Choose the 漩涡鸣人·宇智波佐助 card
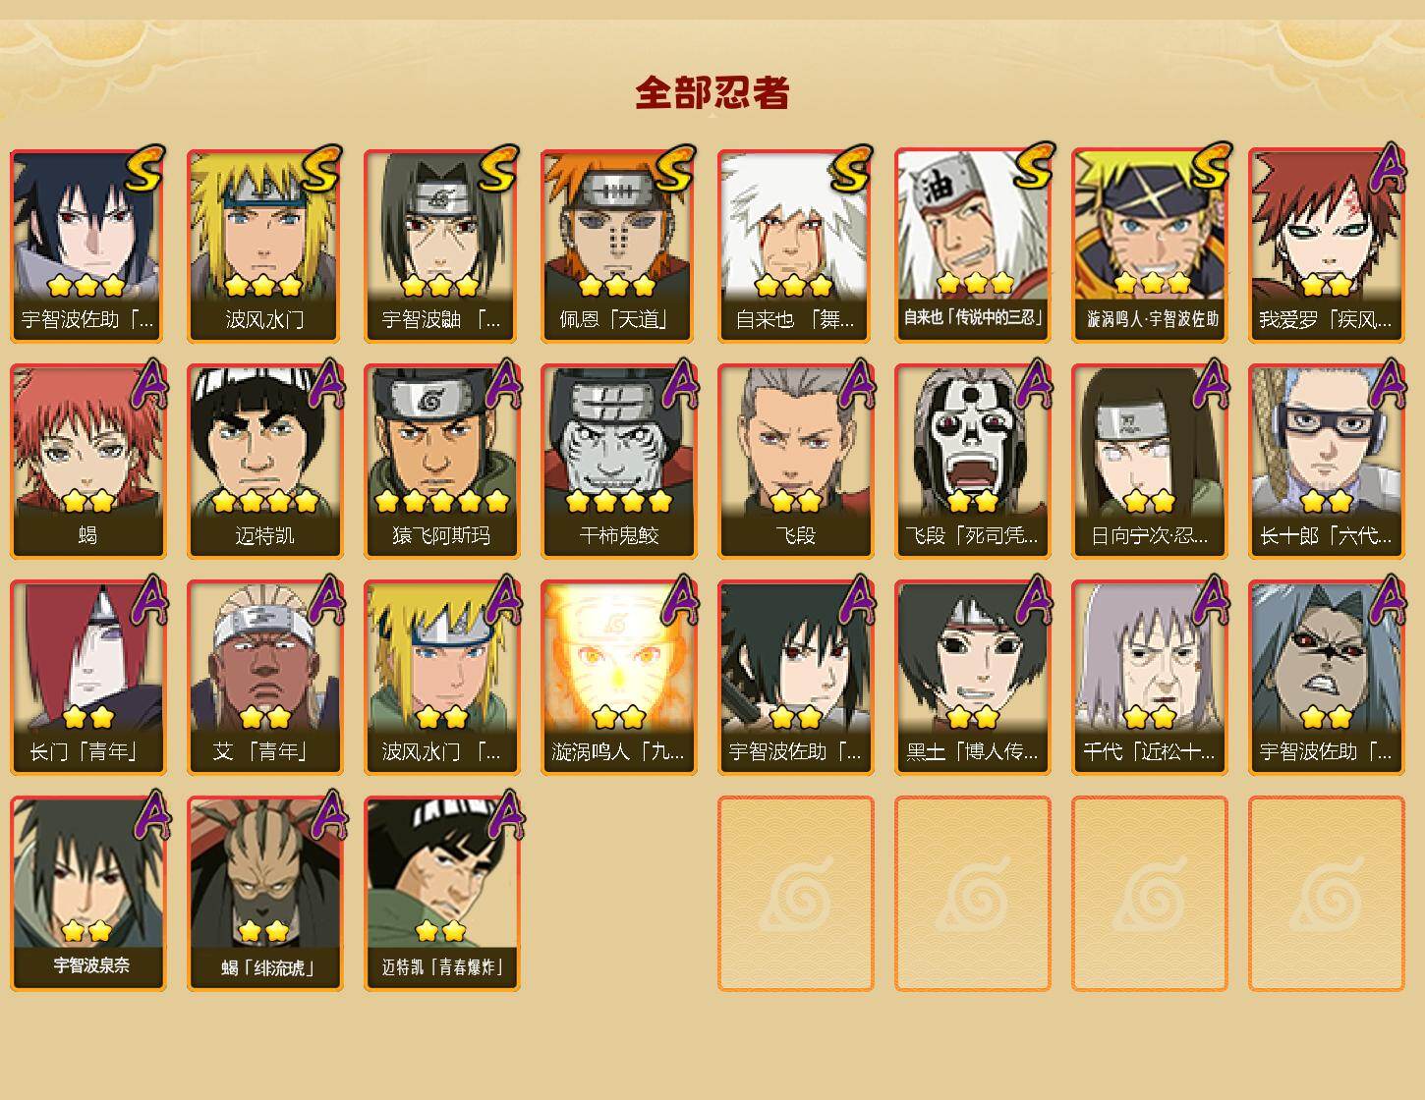Viewport: 1425px width, 1100px height. (x=1149, y=246)
